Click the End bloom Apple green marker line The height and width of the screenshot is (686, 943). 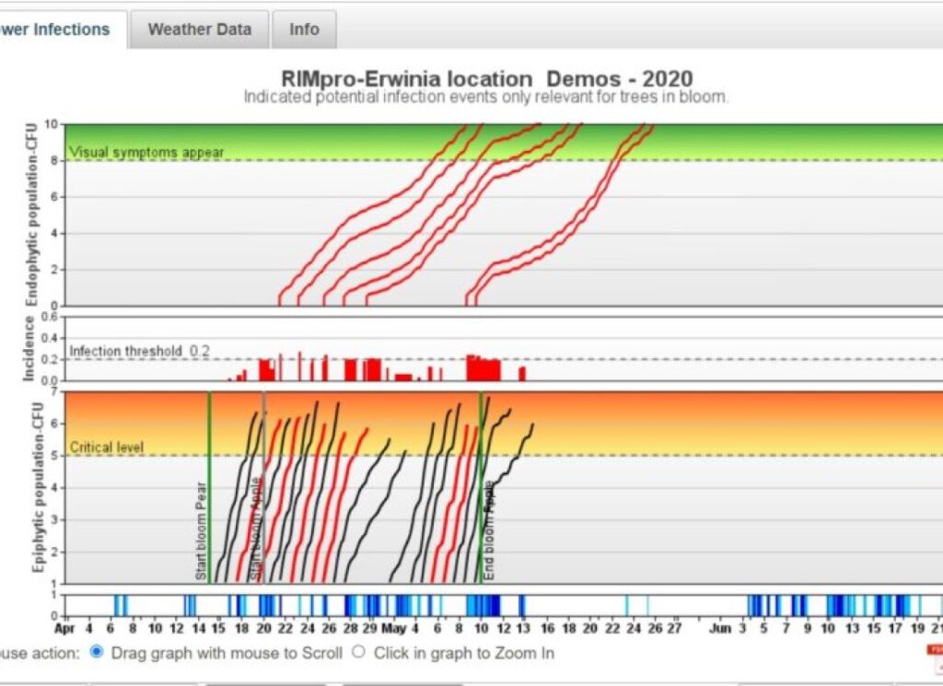click(x=481, y=487)
